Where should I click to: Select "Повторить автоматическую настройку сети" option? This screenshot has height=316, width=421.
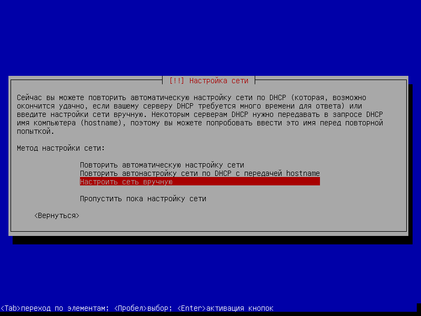[162, 165]
